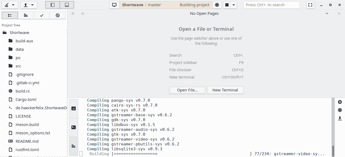Screen dimensions: 345x157
Task: Select the meson_options.txt file
Action: pyautogui.click(x=33, y=133)
